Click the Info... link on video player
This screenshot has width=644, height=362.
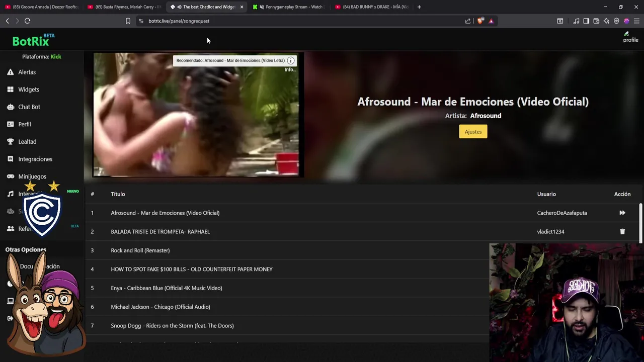pyautogui.click(x=290, y=70)
